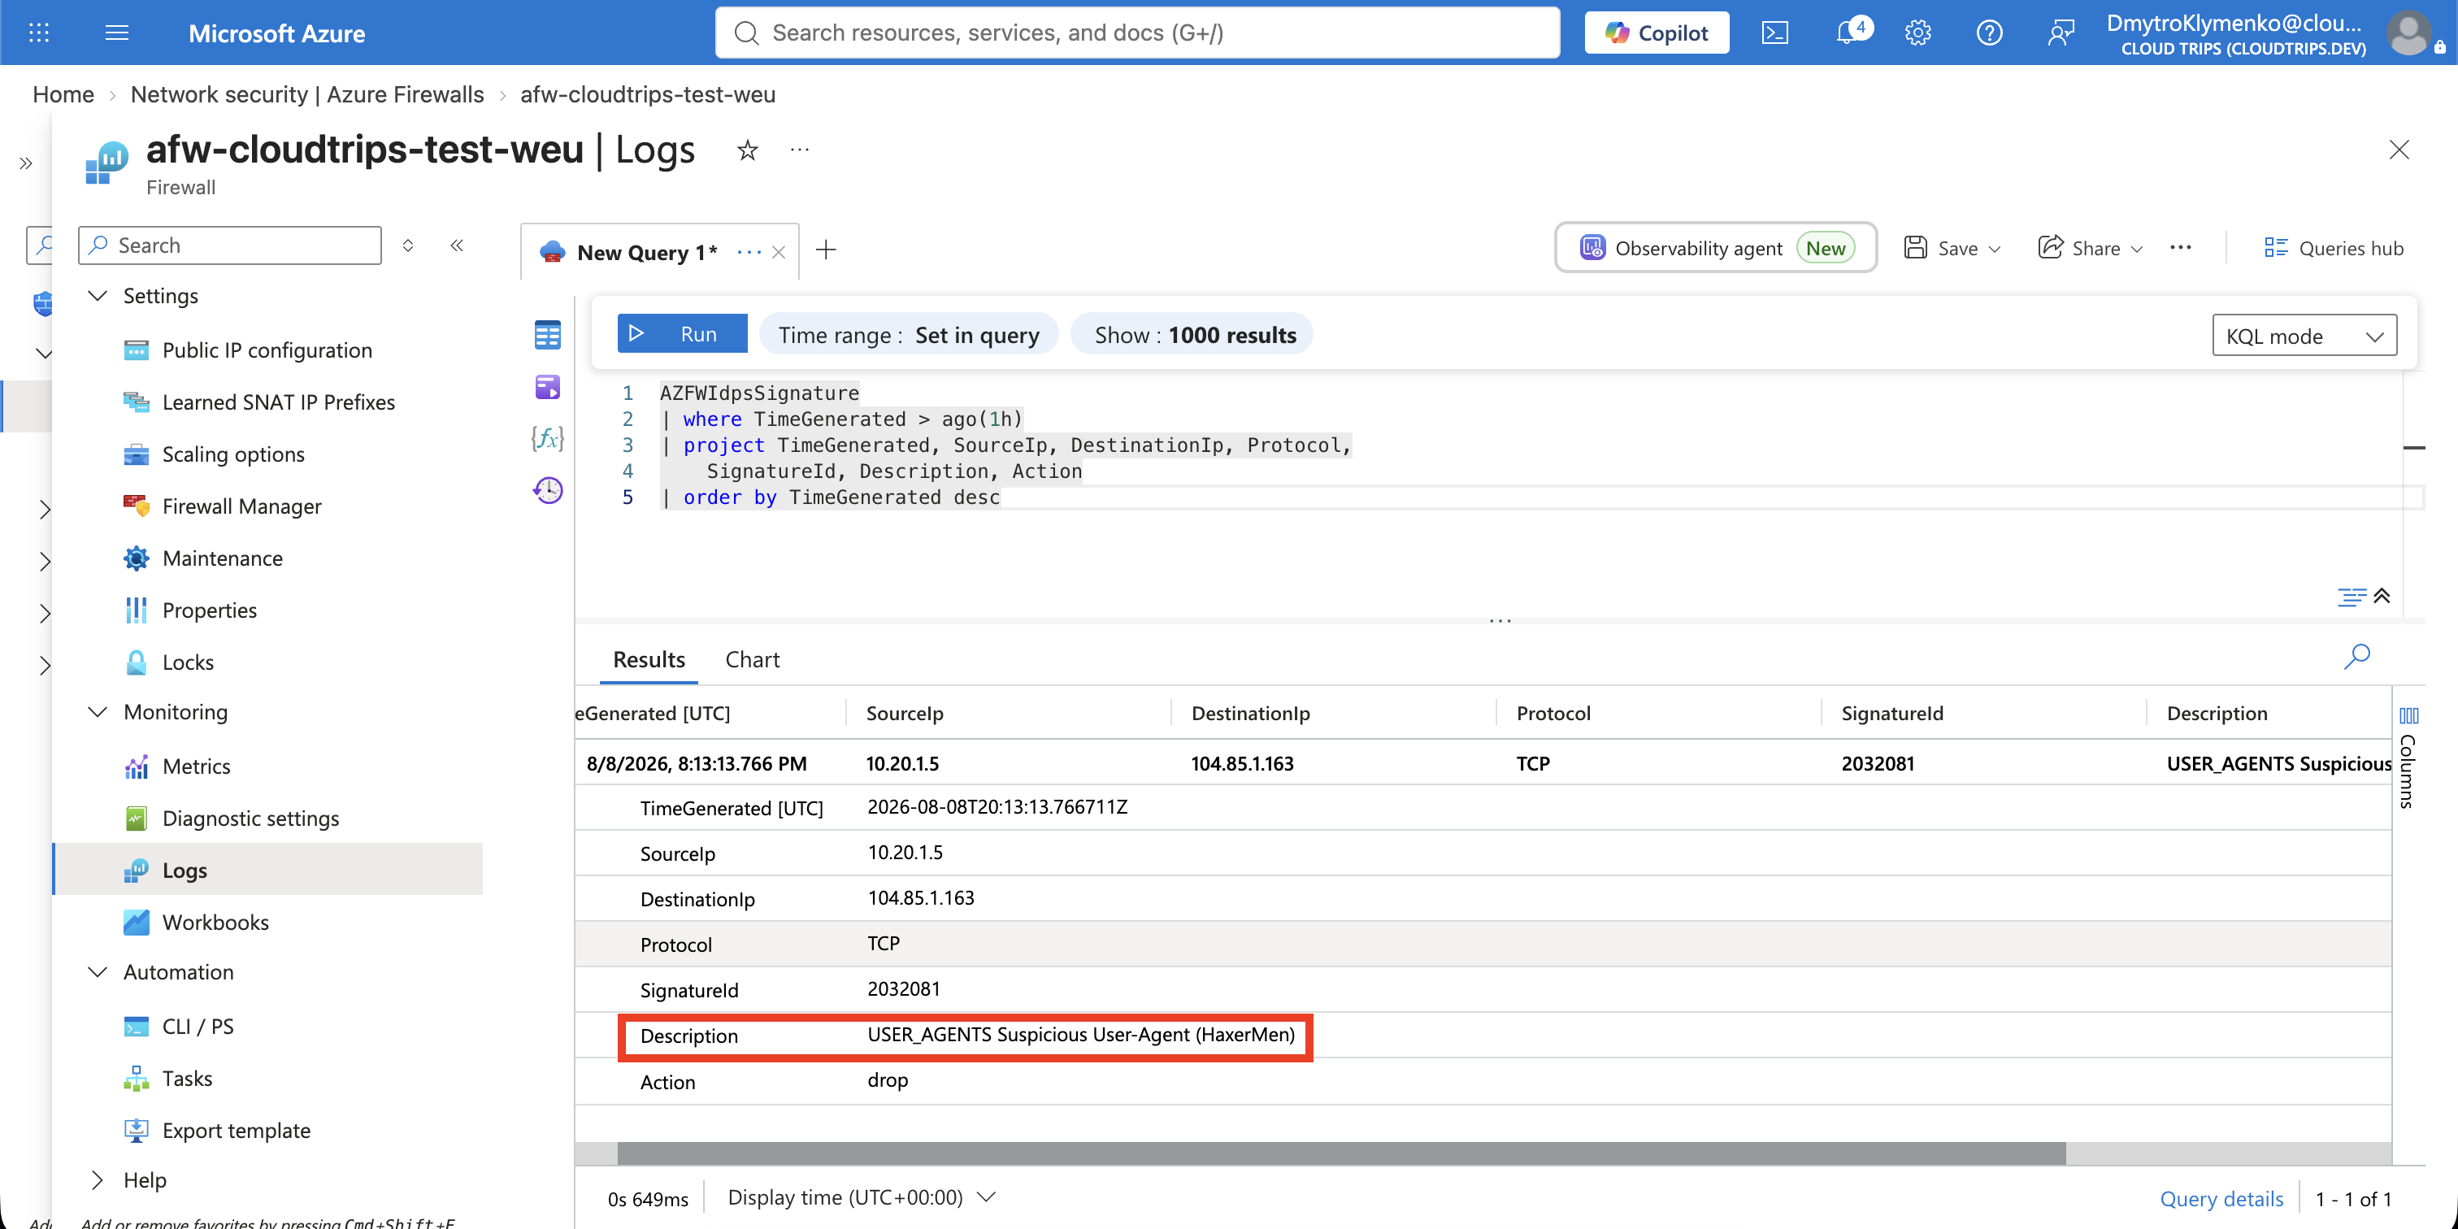Open Scaling options
This screenshot has height=1229, width=2458.
pyautogui.click(x=234, y=454)
